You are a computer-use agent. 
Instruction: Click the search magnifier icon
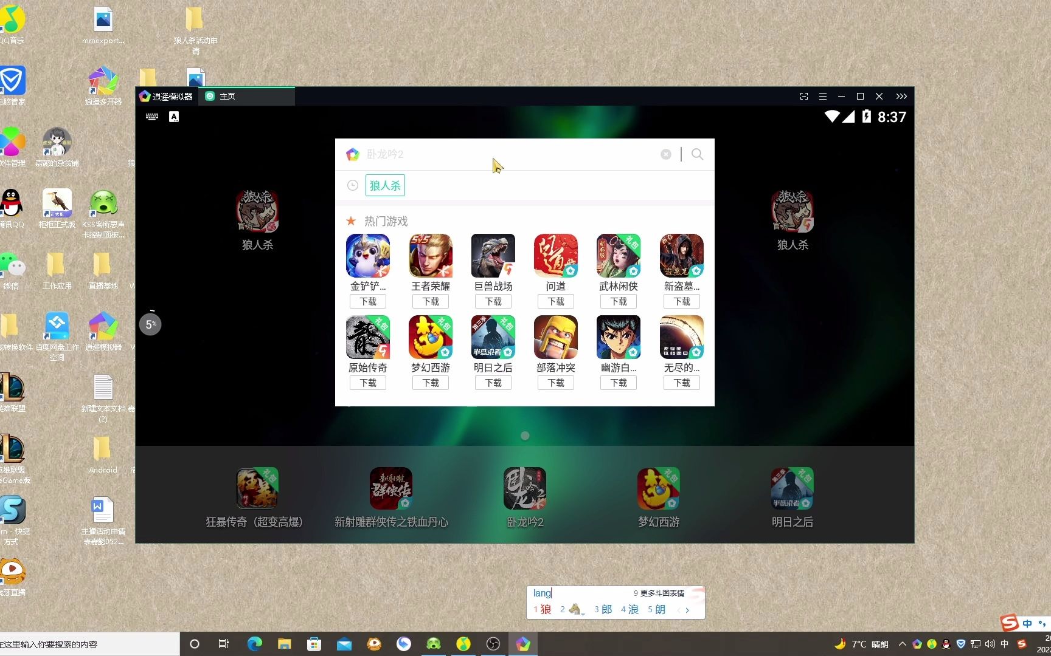pyautogui.click(x=697, y=154)
